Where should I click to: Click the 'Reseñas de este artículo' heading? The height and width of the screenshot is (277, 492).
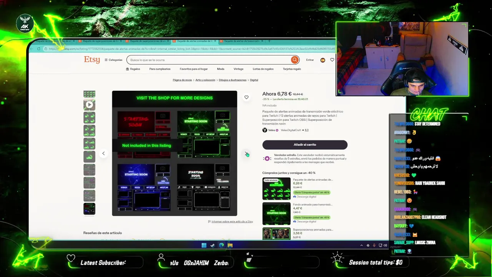point(103,233)
